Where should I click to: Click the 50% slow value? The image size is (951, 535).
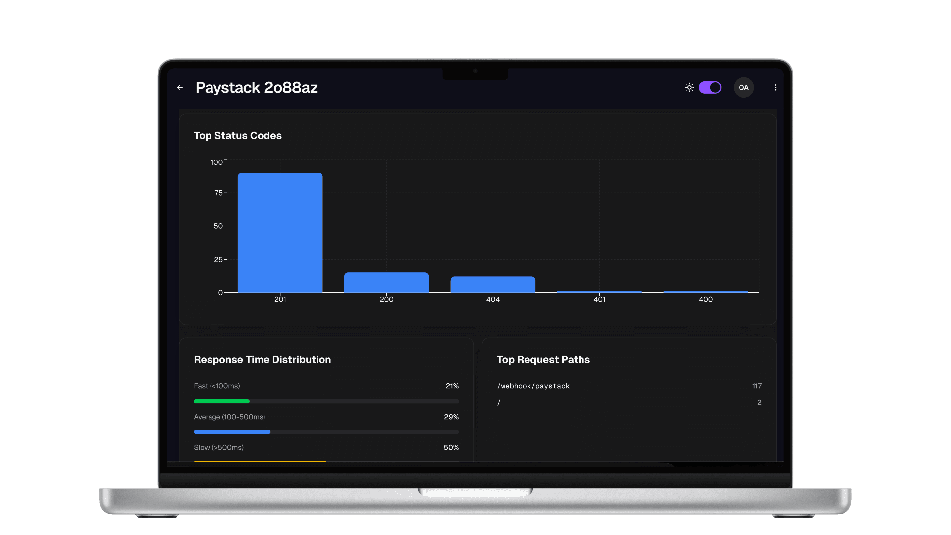[x=451, y=447]
